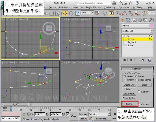Open the Hierarchy panel tab
The width and height of the screenshot is (156, 122).
coord(134,20)
